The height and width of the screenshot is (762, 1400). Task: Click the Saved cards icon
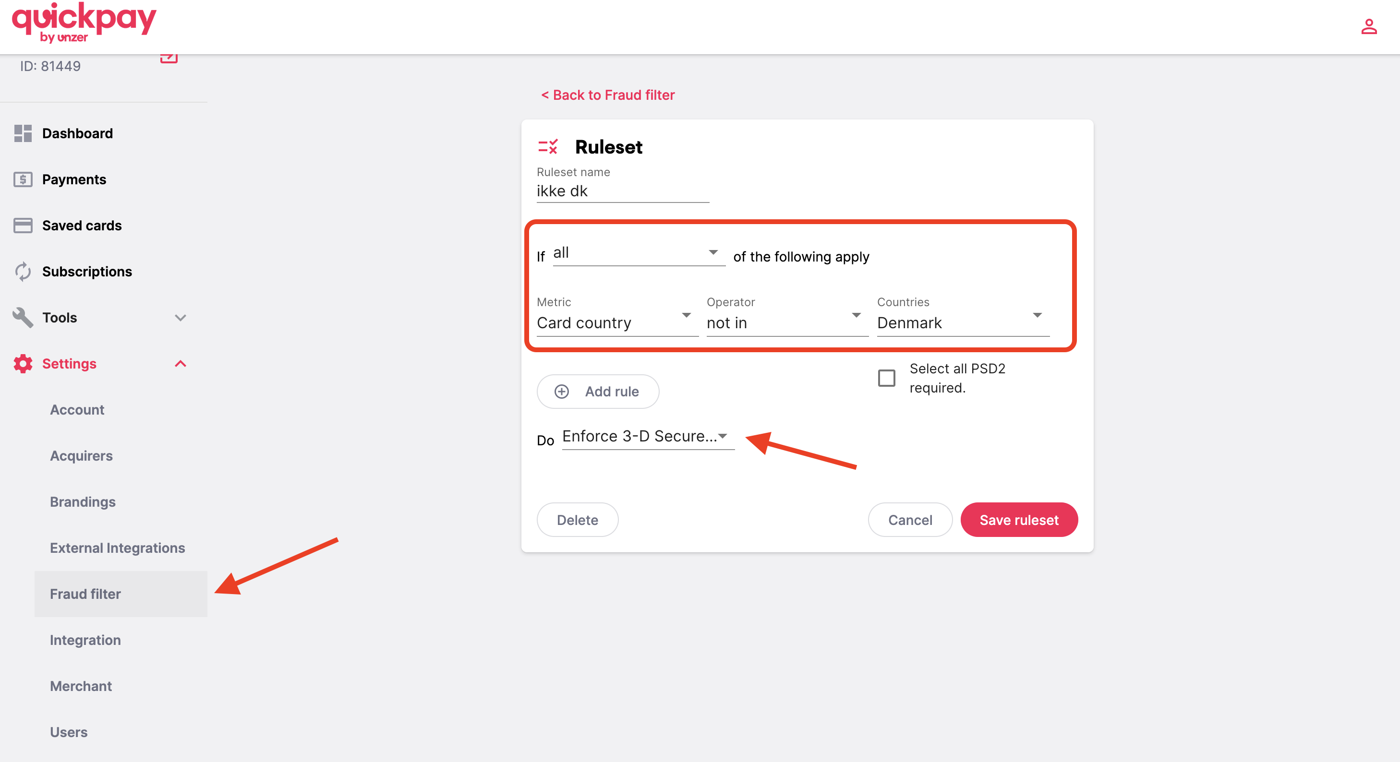[23, 226]
